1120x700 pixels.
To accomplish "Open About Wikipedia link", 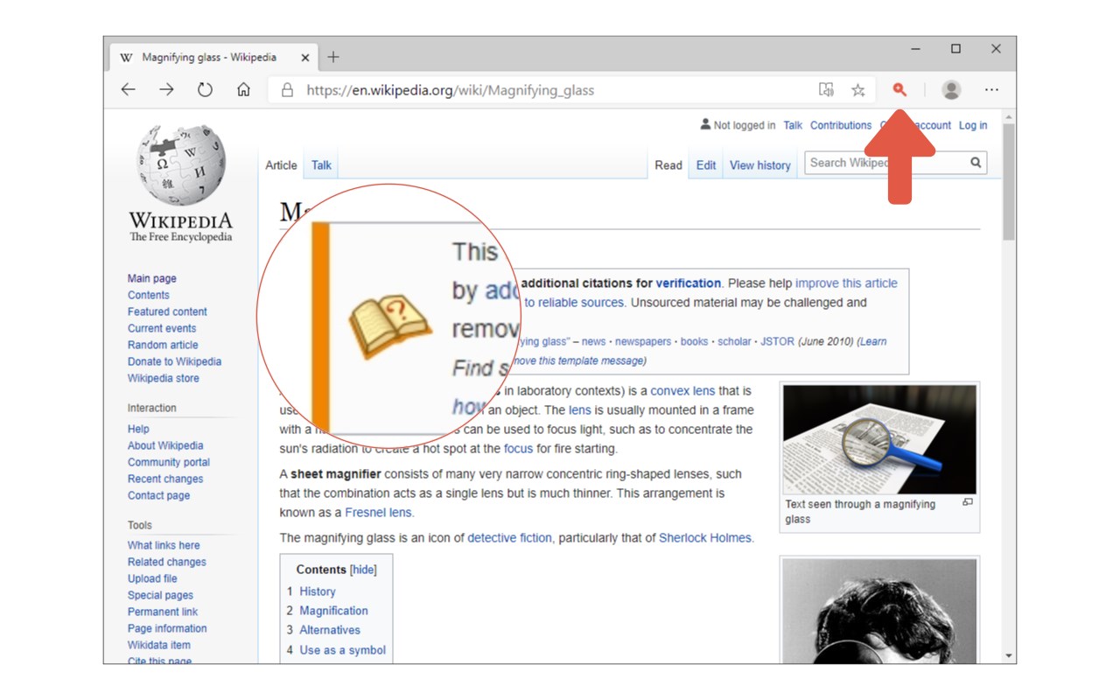I will (165, 445).
